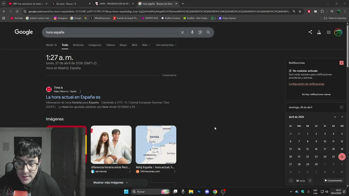Toggle the Do Not Disturb notifications button
The image size is (349, 196).
click(x=341, y=63)
